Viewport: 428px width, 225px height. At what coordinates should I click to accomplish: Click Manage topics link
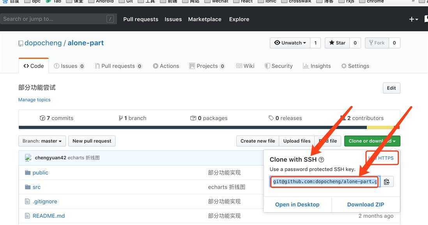pyautogui.click(x=34, y=100)
